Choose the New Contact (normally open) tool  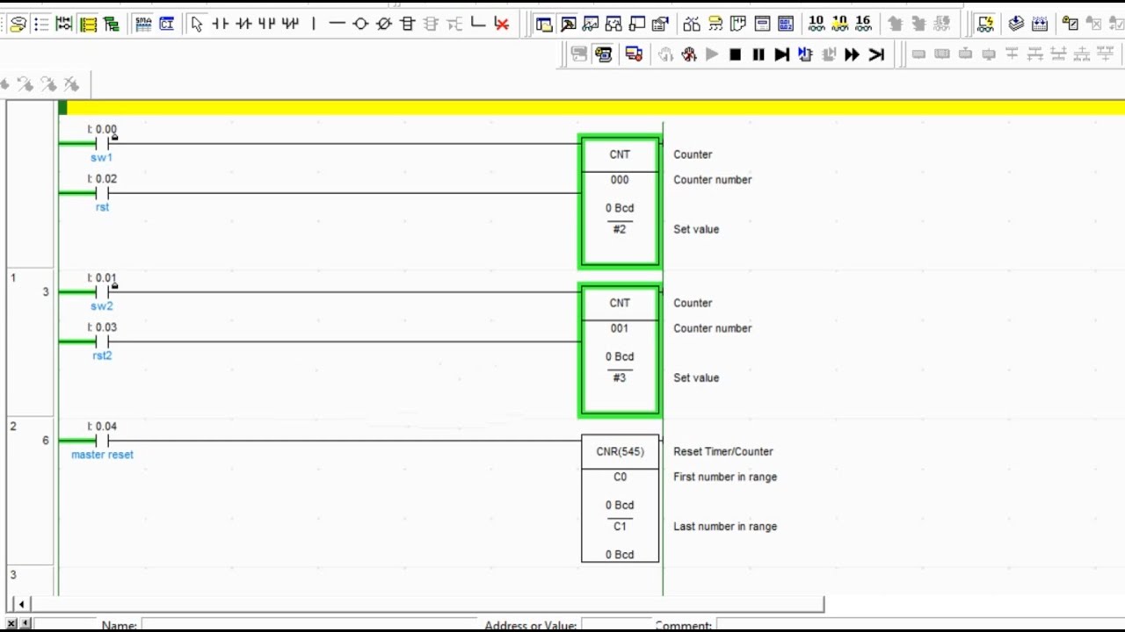click(220, 24)
